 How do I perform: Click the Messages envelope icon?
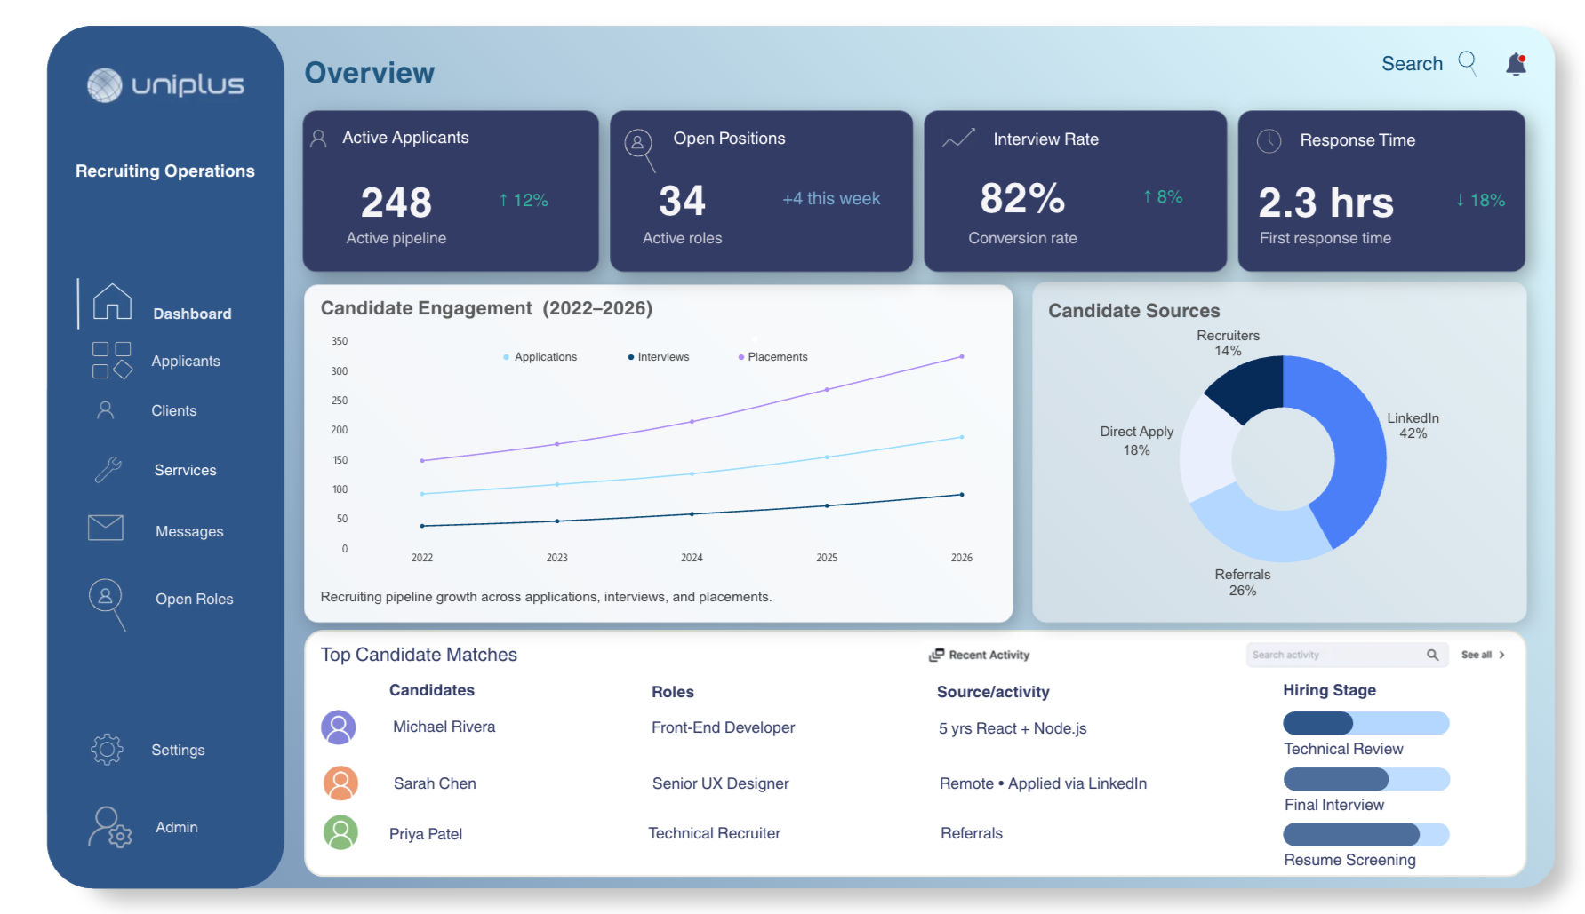coord(106,528)
